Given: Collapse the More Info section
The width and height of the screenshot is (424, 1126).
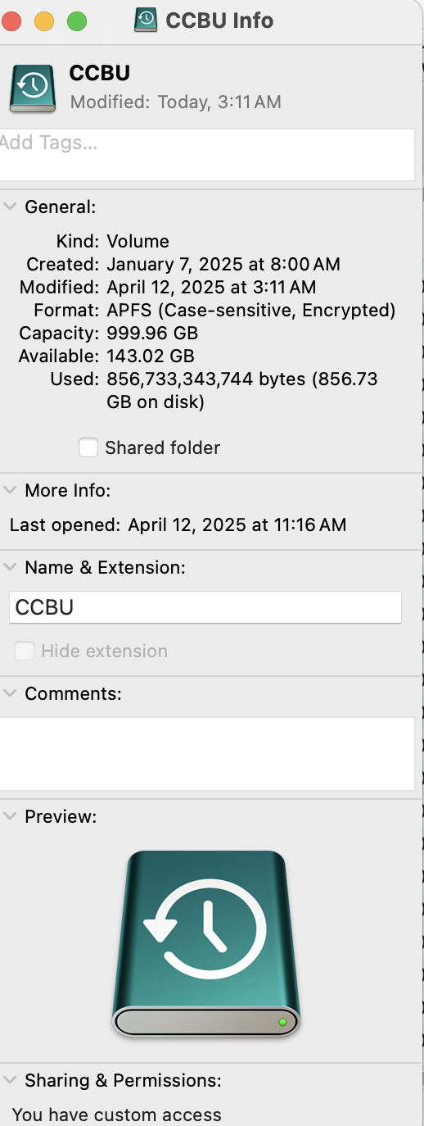Looking at the screenshot, I should click(10, 490).
